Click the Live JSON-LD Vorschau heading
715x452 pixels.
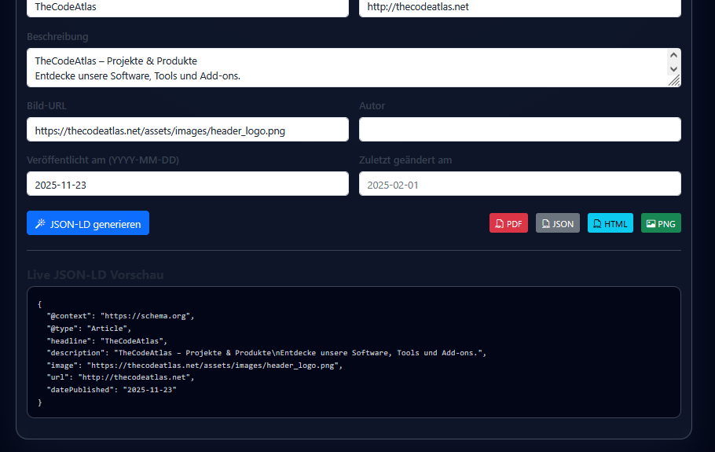point(95,274)
